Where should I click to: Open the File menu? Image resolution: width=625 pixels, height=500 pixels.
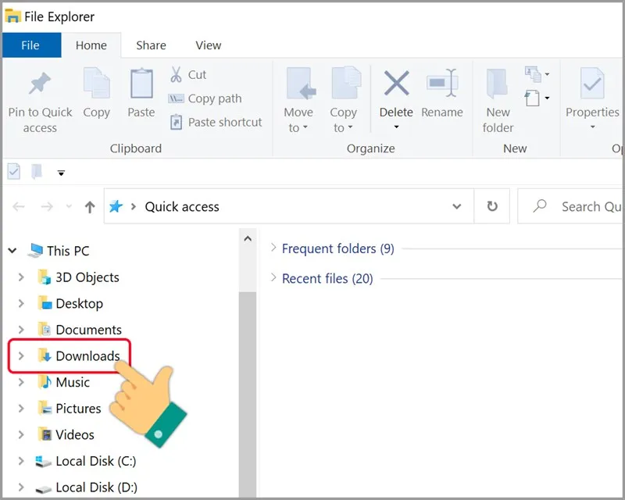30,45
